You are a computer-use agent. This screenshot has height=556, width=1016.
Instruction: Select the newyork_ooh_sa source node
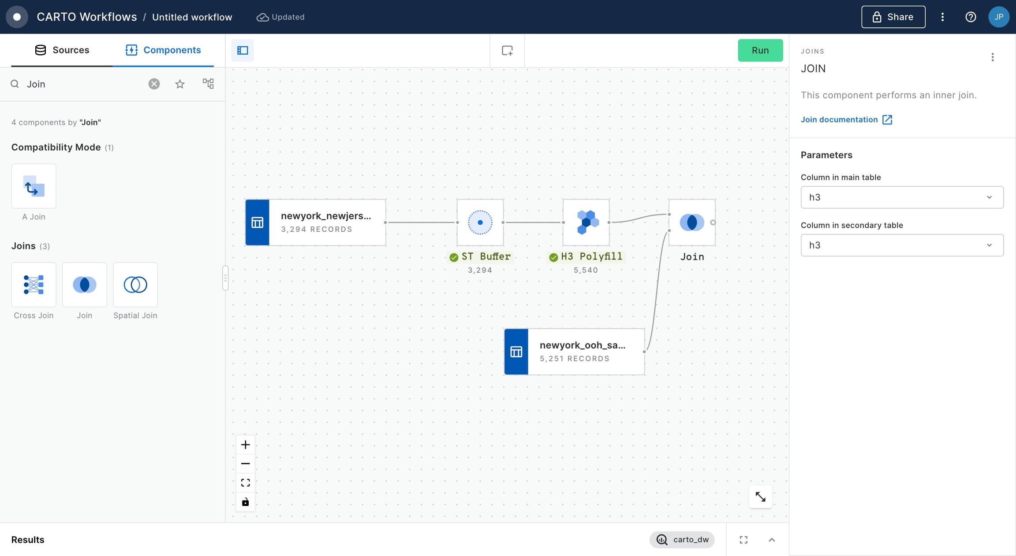point(575,352)
